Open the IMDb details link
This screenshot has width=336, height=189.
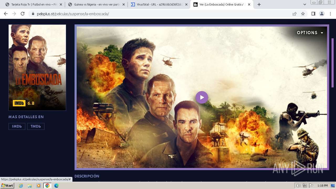[x=17, y=126]
